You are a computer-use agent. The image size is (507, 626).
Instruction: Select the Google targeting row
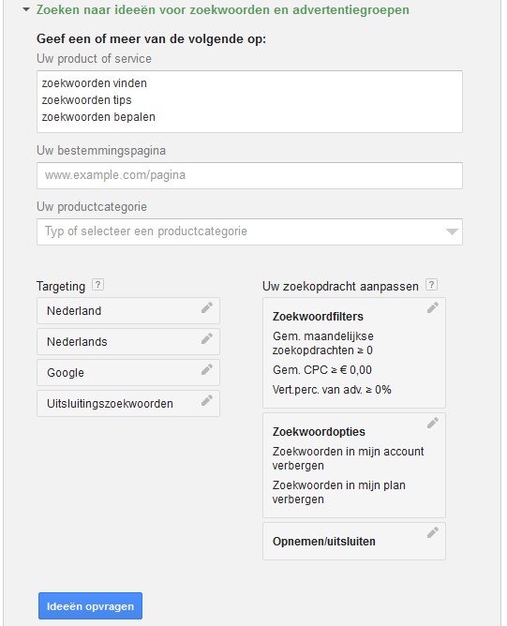pyautogui.click(x=128, y=372)
